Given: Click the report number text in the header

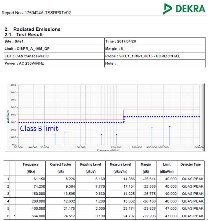Looking at the screenshot, I should tap(36, 13).
